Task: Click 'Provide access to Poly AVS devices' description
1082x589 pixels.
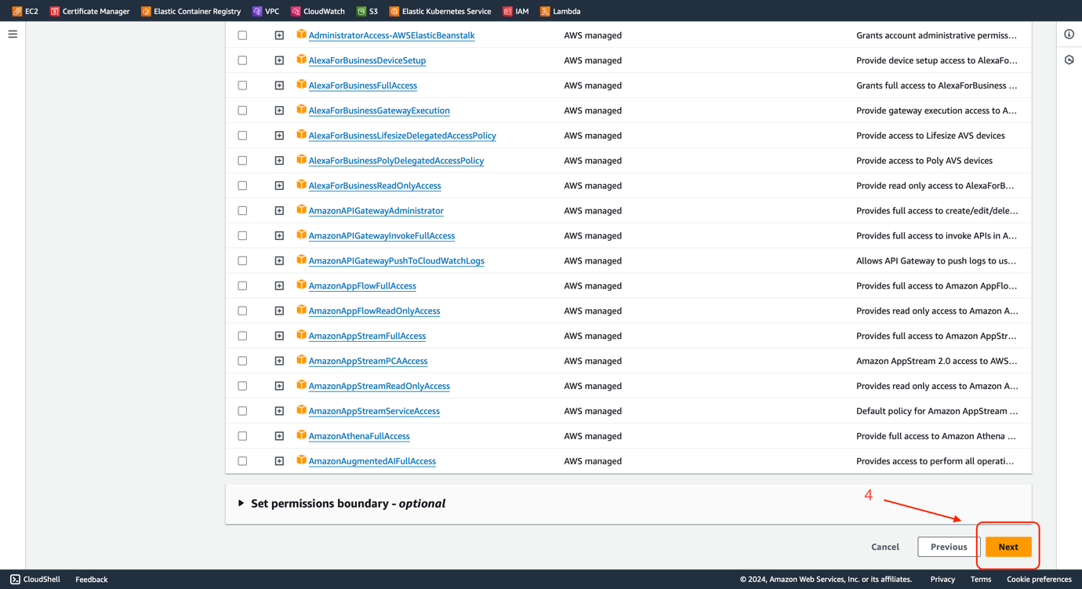Action: (924, 161)
